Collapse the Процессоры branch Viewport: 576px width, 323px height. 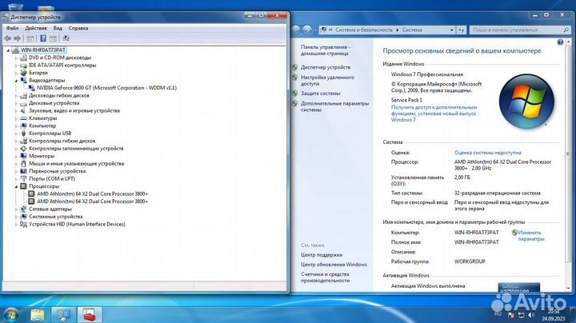point(16,186)
